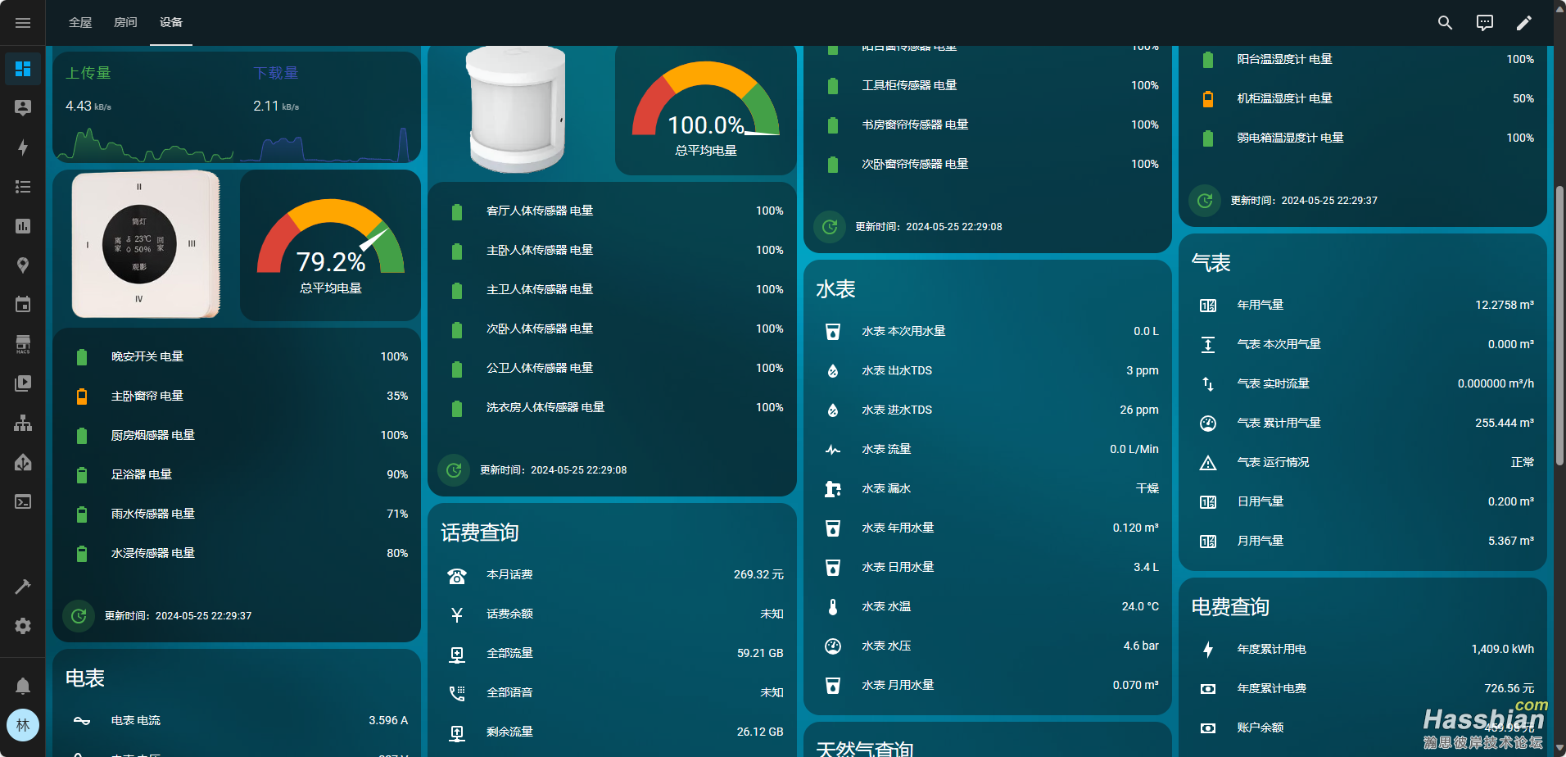Click the page vertical scrollbar

1559,327
